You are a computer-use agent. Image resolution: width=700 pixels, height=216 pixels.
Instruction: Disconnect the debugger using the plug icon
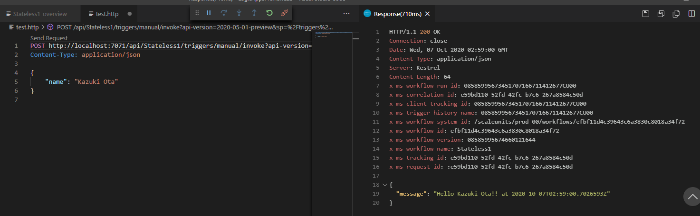click(x=284, y=13)
